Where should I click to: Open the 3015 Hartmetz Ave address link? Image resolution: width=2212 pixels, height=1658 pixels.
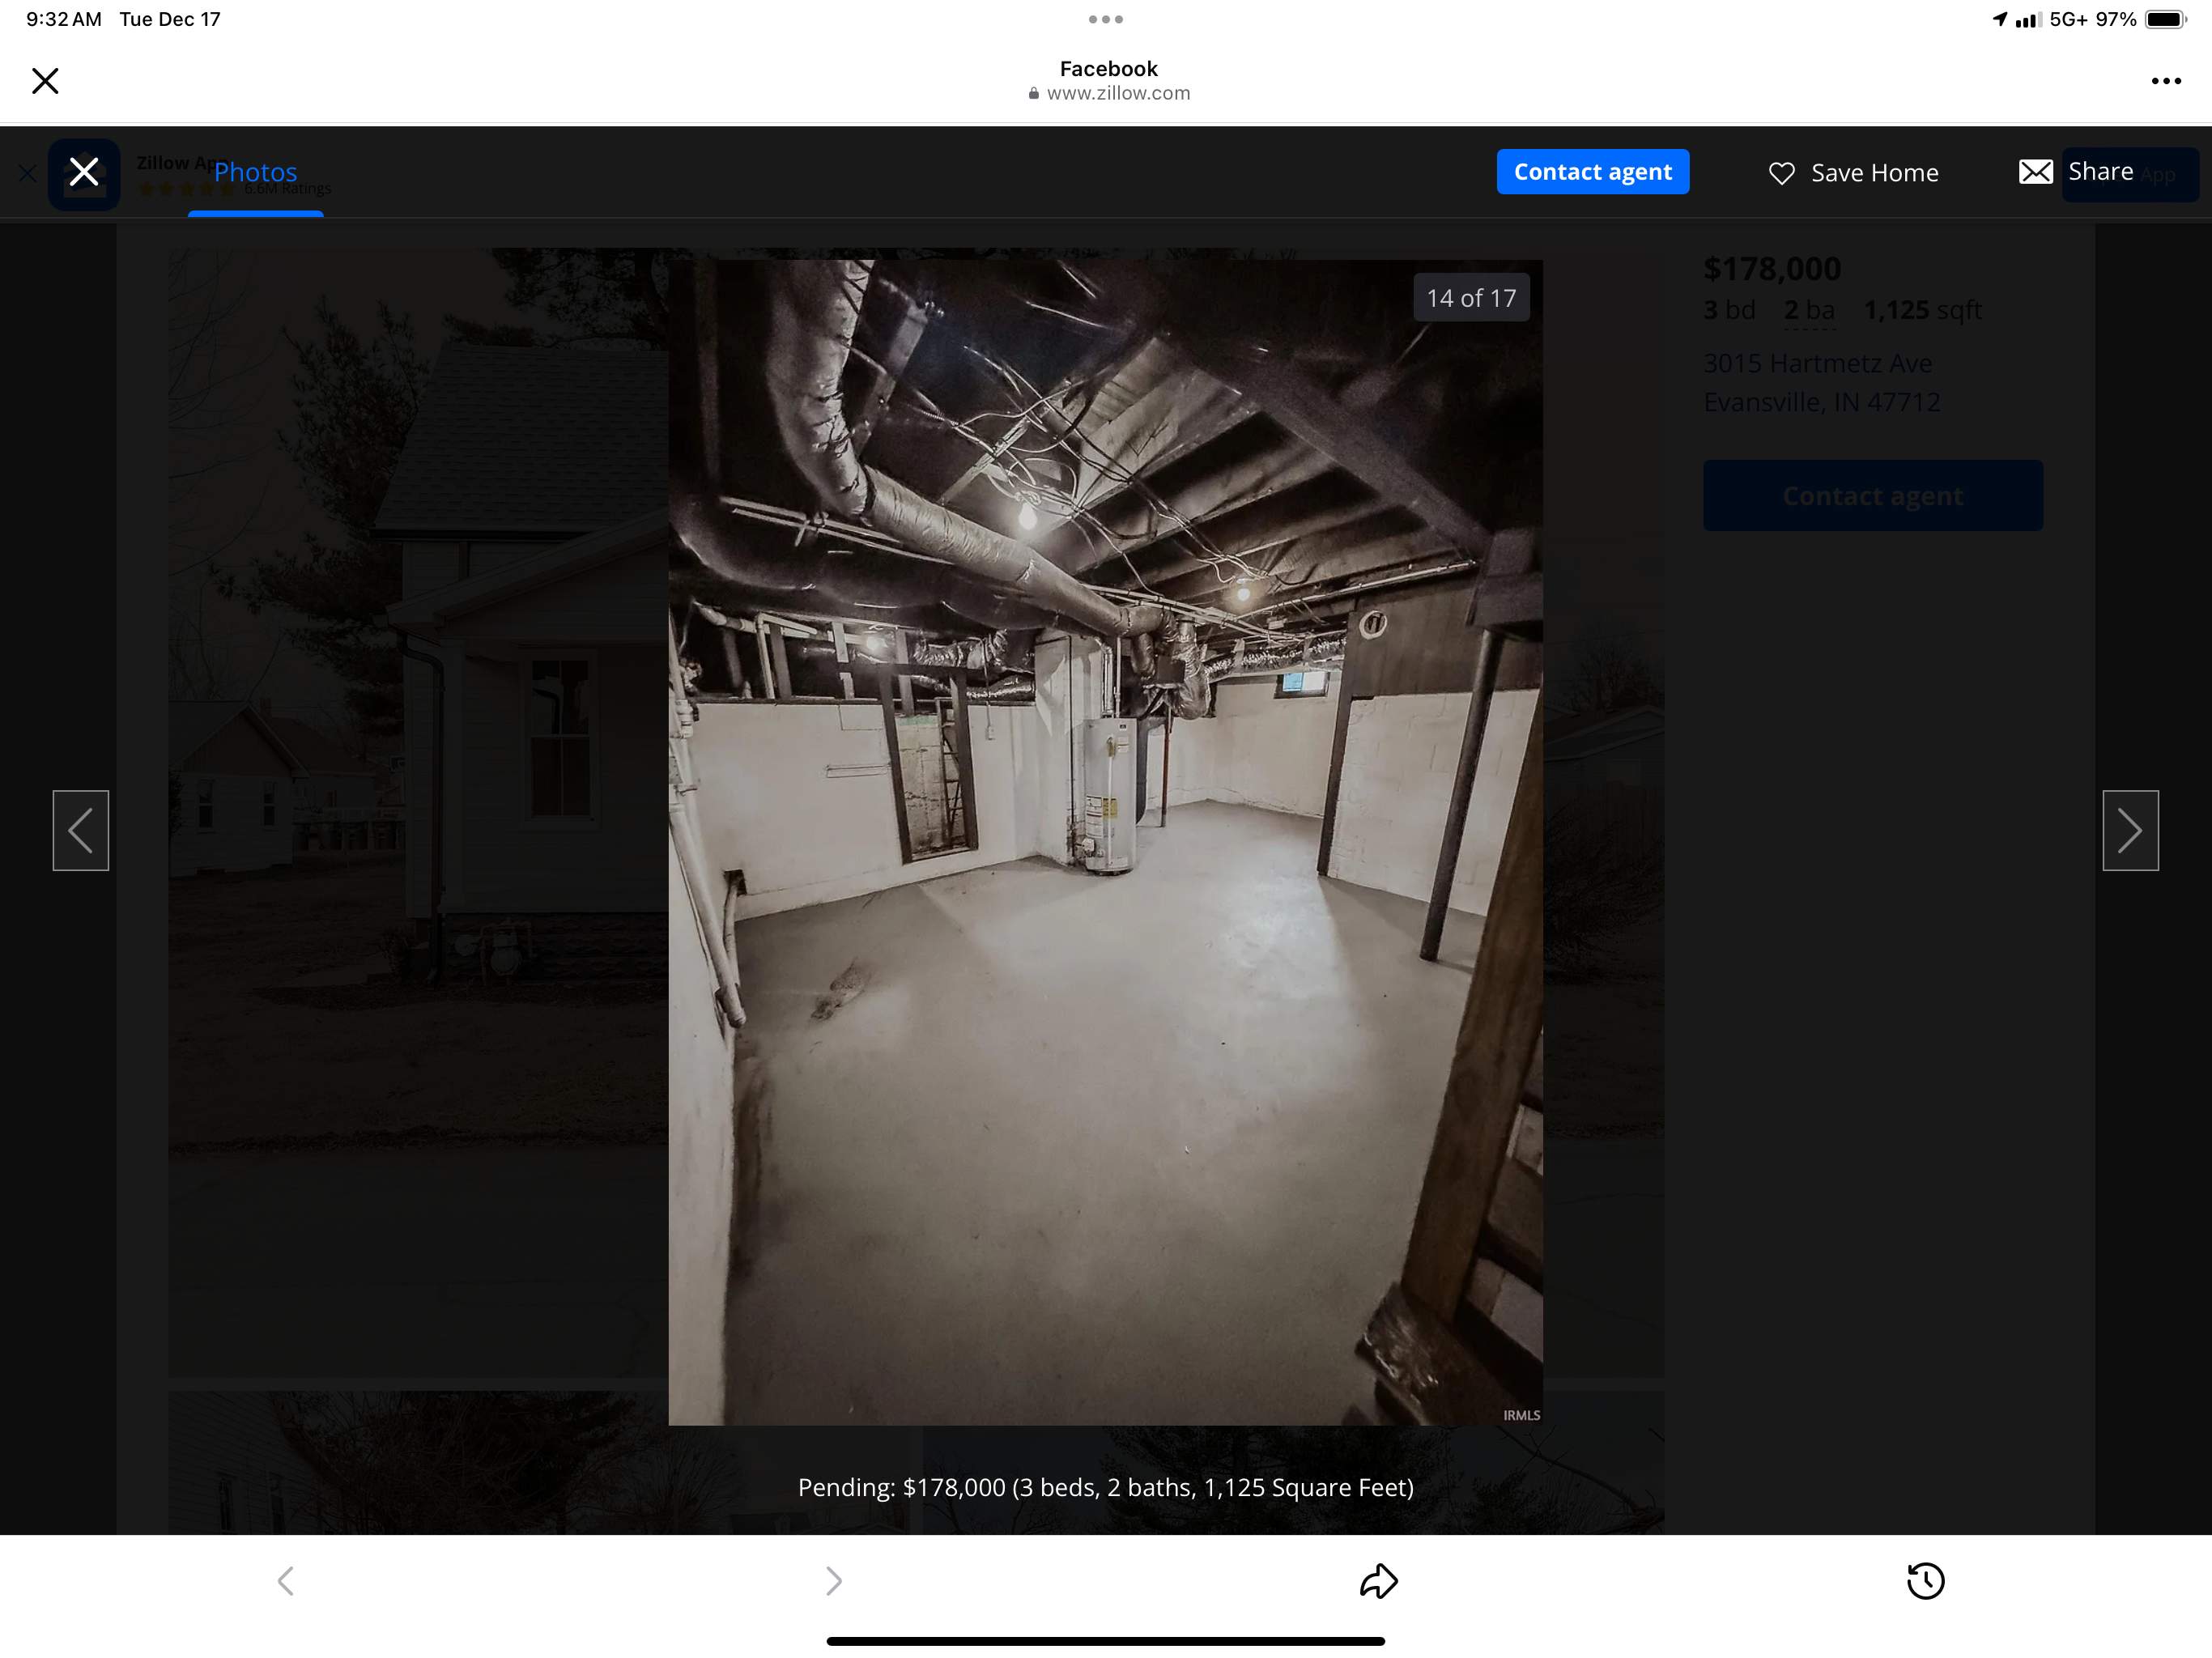[x=1817, y=363]
